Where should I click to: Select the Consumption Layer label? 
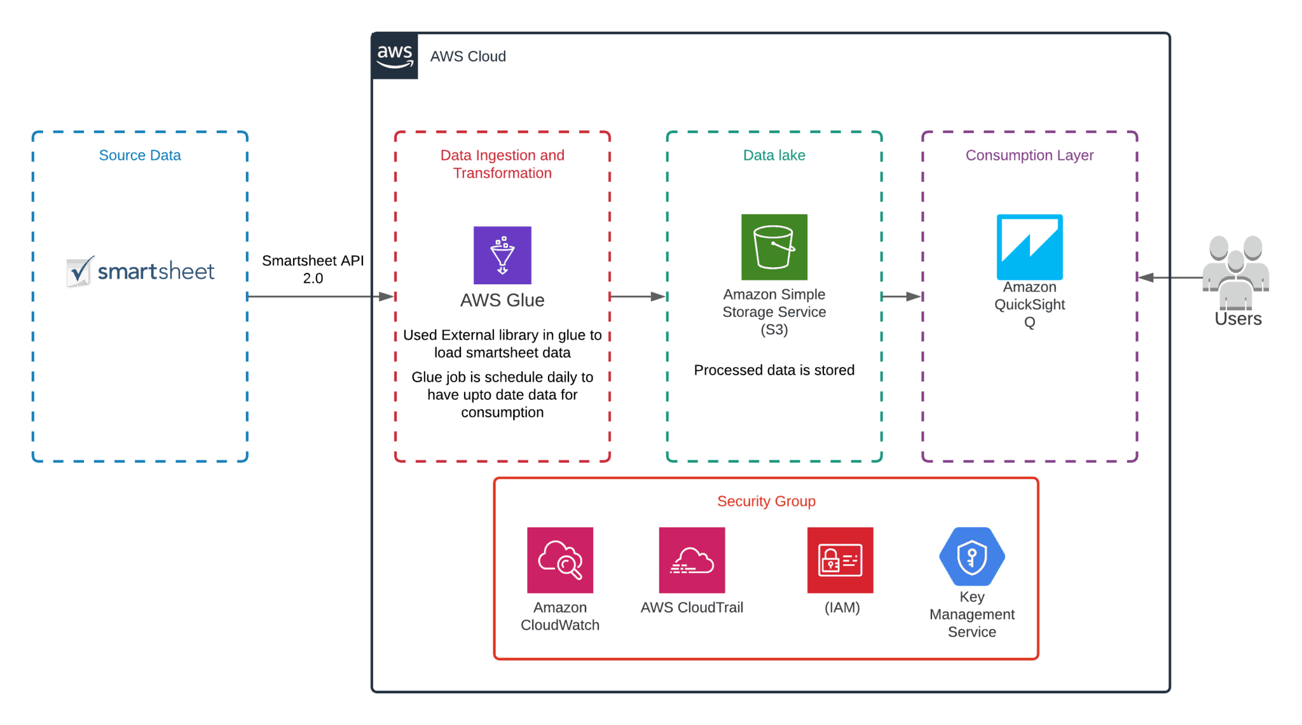(x=1029, y=155)
